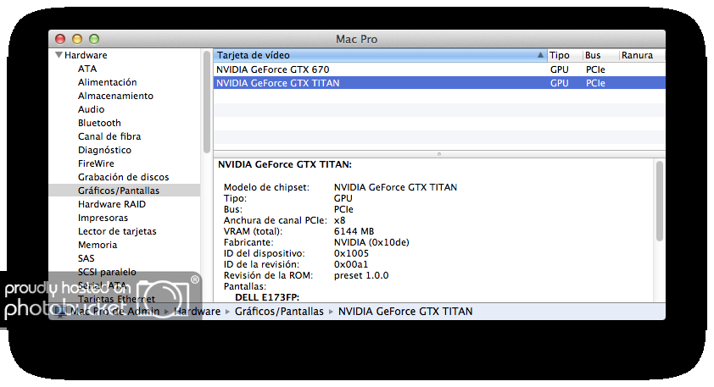The width and height of the screenshot is (714, 387).
Task: Select Alimentación in the hardware list
Action: coord(107,82)
